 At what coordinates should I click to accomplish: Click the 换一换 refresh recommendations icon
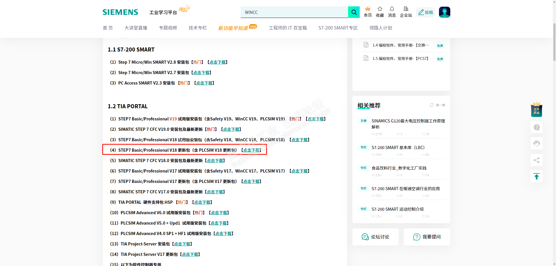click(x=432, y=105)
